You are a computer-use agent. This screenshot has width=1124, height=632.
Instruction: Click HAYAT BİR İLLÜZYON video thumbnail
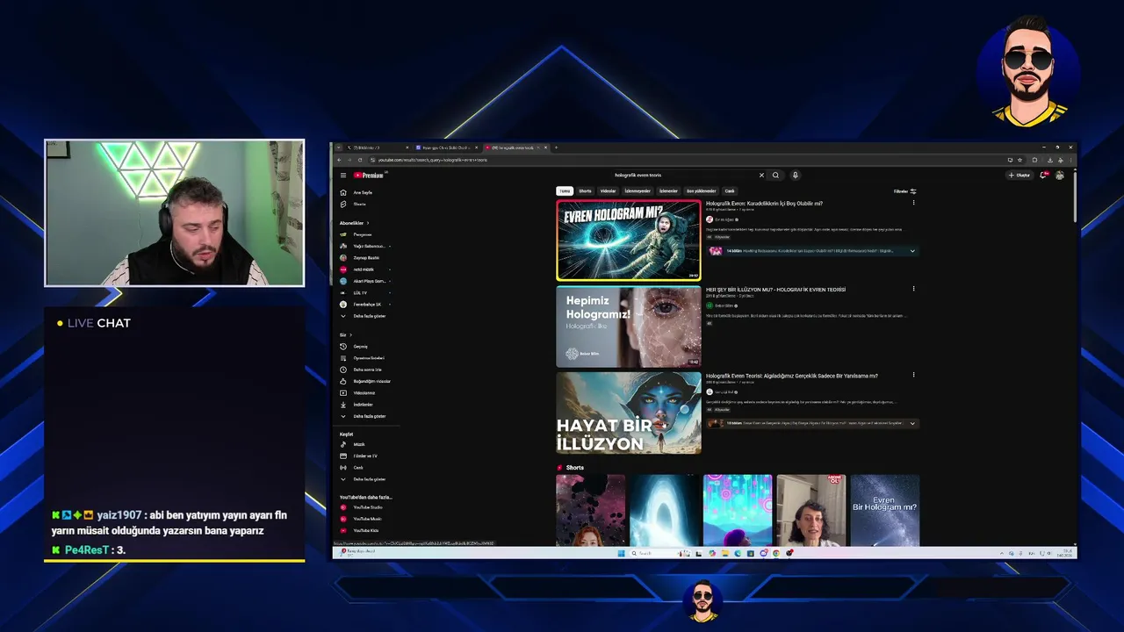[629, 413]
